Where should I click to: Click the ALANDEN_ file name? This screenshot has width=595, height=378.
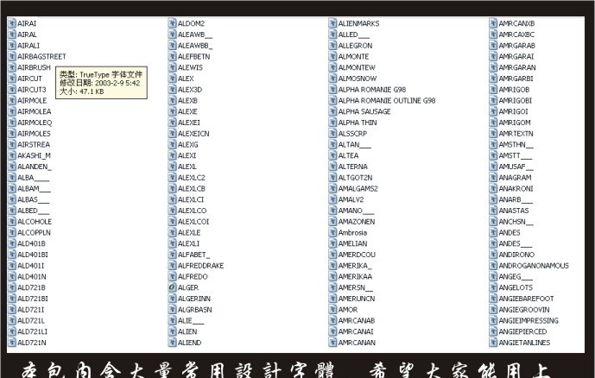click(35, 167)
